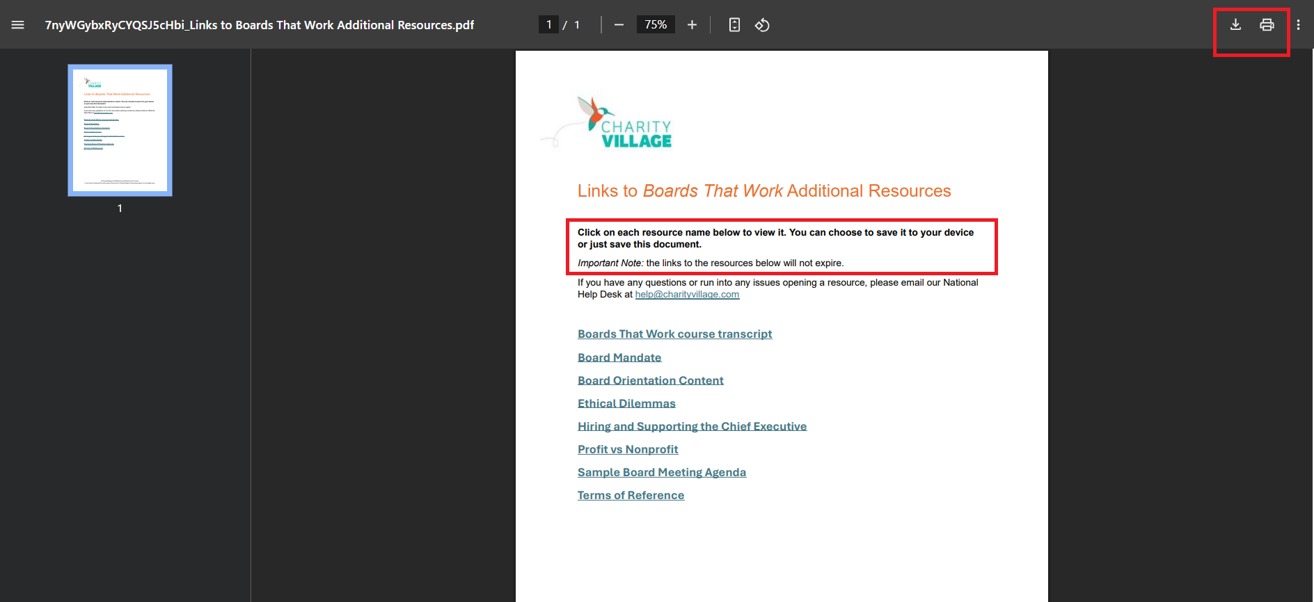Viewport: 1314px width, 602px height.
Task: Open the Terms of Reference link
Action: click(631, 495)
